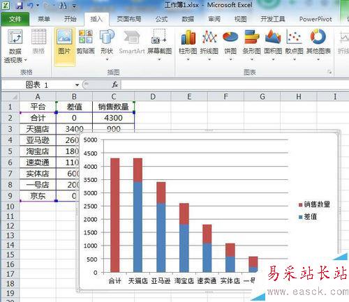Switch to the Formulas (公式) tab
Viewport: 349px width, 302px height.
click(x=161, y=19)
